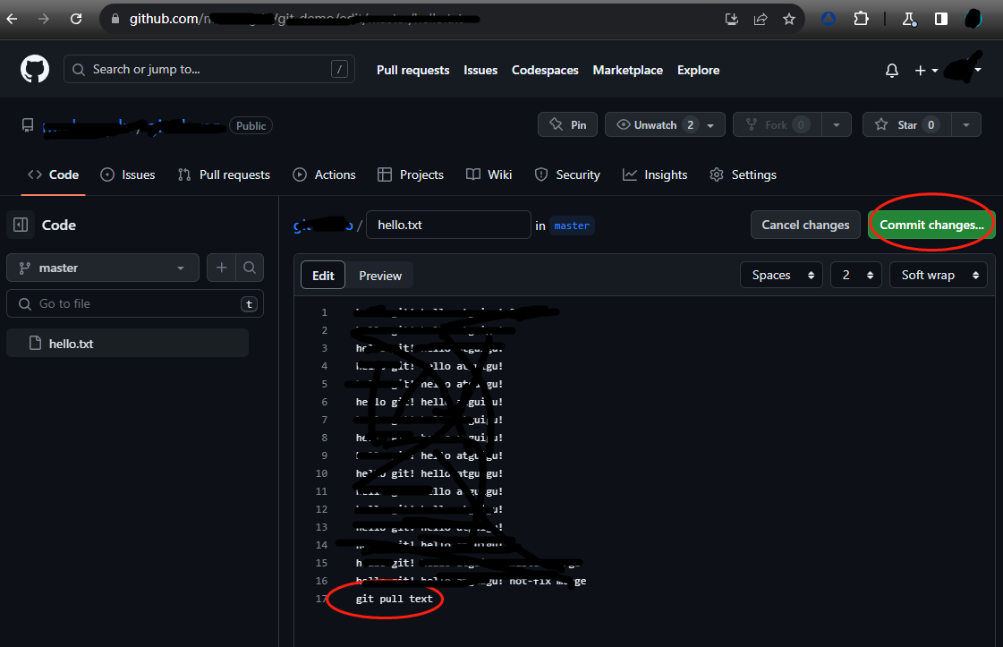1003x647 pixels.
Task: Open the create new plus menu
Action: [x=926, y=71]
